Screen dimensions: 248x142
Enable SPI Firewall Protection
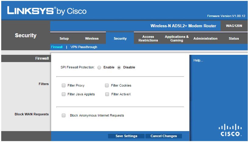100,68
